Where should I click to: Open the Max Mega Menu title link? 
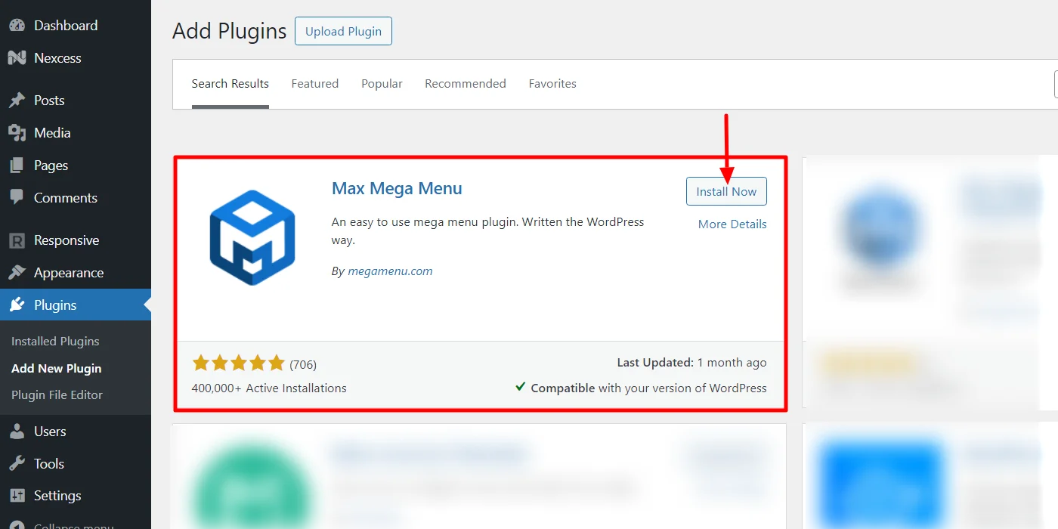click(397, 188)
